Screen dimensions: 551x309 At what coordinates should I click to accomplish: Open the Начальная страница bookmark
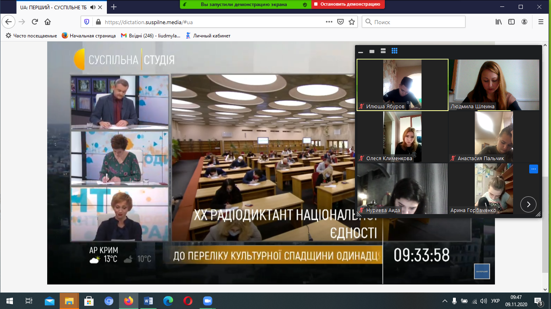point(89,36)
